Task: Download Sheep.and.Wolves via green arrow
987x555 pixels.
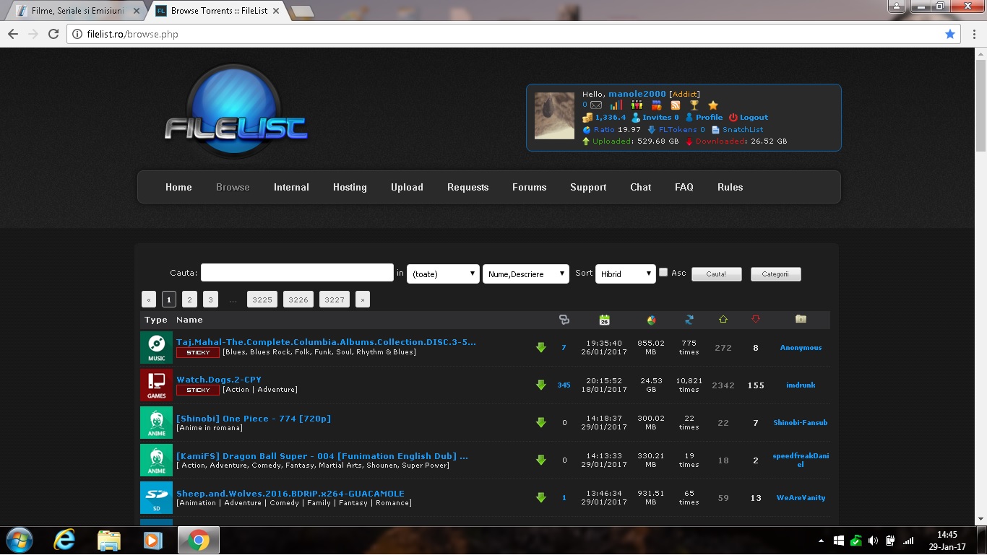Action: tap(540, 498)
